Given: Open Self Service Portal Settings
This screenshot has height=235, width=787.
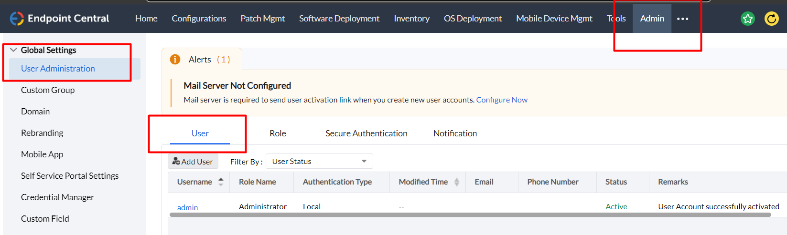Looking at the screenshot, I should click(x=70, y=176).
